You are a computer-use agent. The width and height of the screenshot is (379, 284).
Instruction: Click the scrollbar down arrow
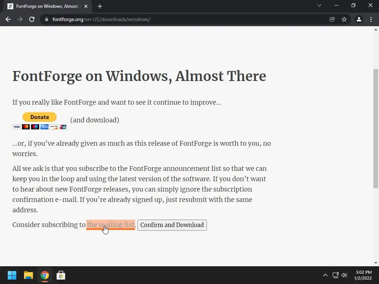[x=376, y=263]
